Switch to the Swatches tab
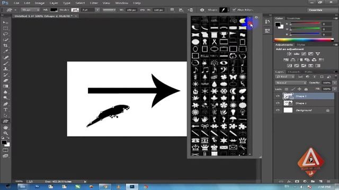The height and width of the screenshot is (190, 339). [293, 18]
